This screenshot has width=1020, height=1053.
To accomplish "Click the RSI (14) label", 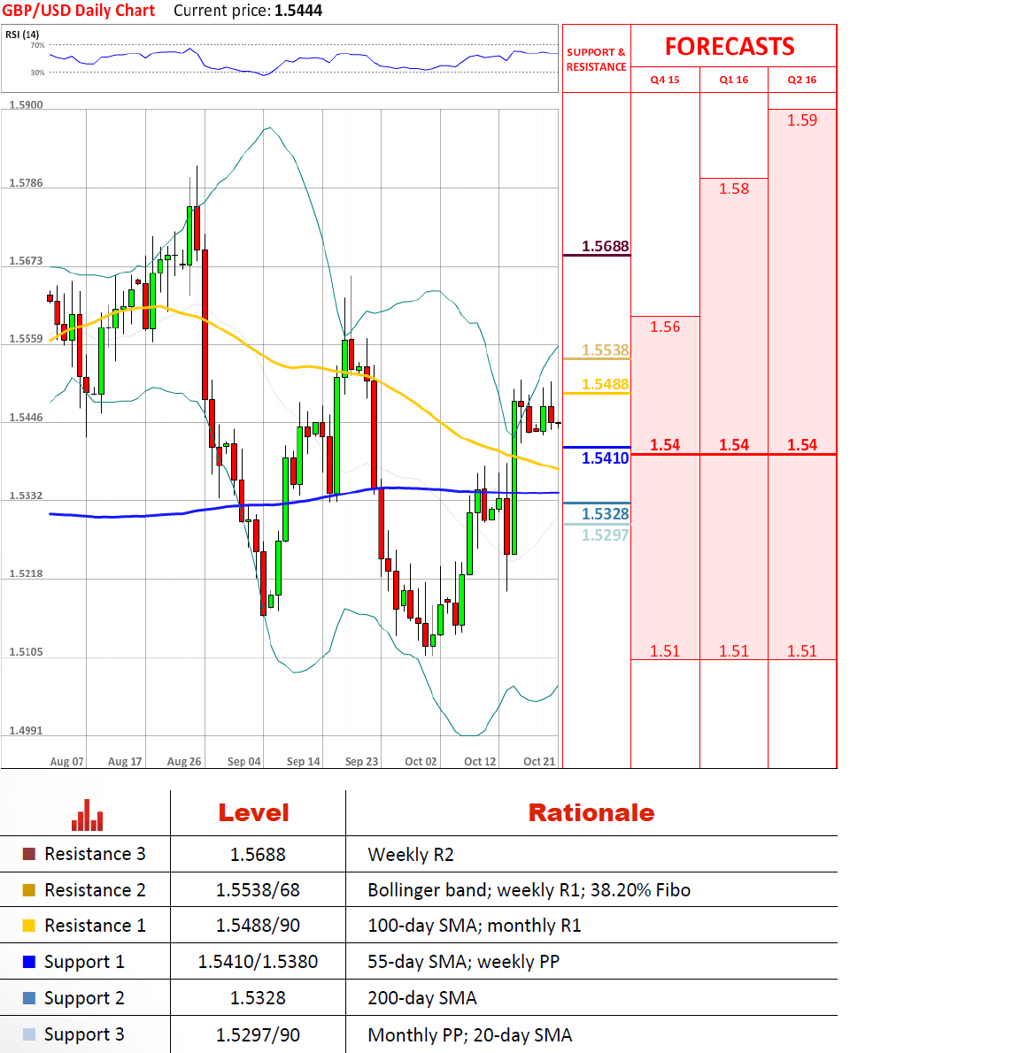I will (x=22, y=35).
